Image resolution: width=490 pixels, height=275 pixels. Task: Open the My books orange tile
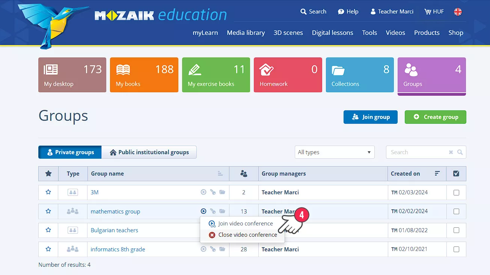[144, 75]
